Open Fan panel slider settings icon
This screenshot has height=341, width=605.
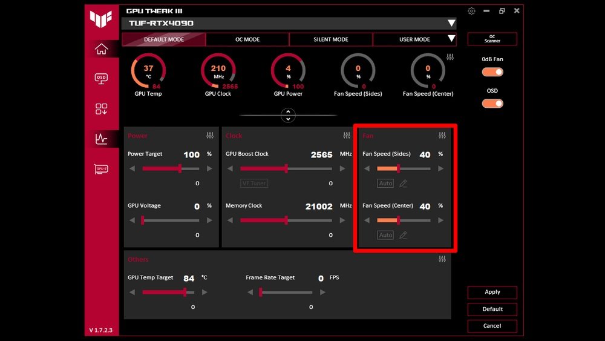tap(442, 136)
